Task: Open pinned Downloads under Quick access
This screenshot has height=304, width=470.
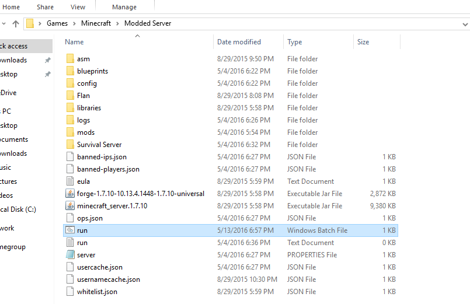Action: [13, 60]
